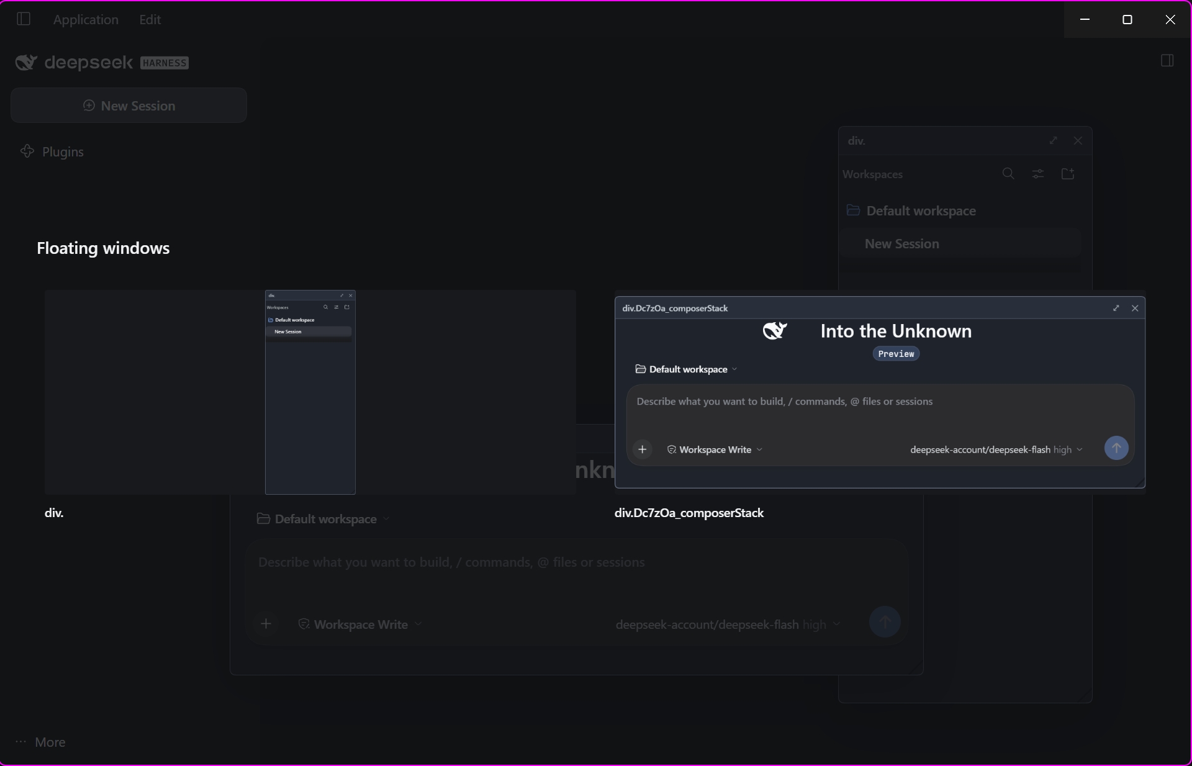Screen dimensions: 1192x766
Task: Click the Floating windows heading
Action: 103,248
